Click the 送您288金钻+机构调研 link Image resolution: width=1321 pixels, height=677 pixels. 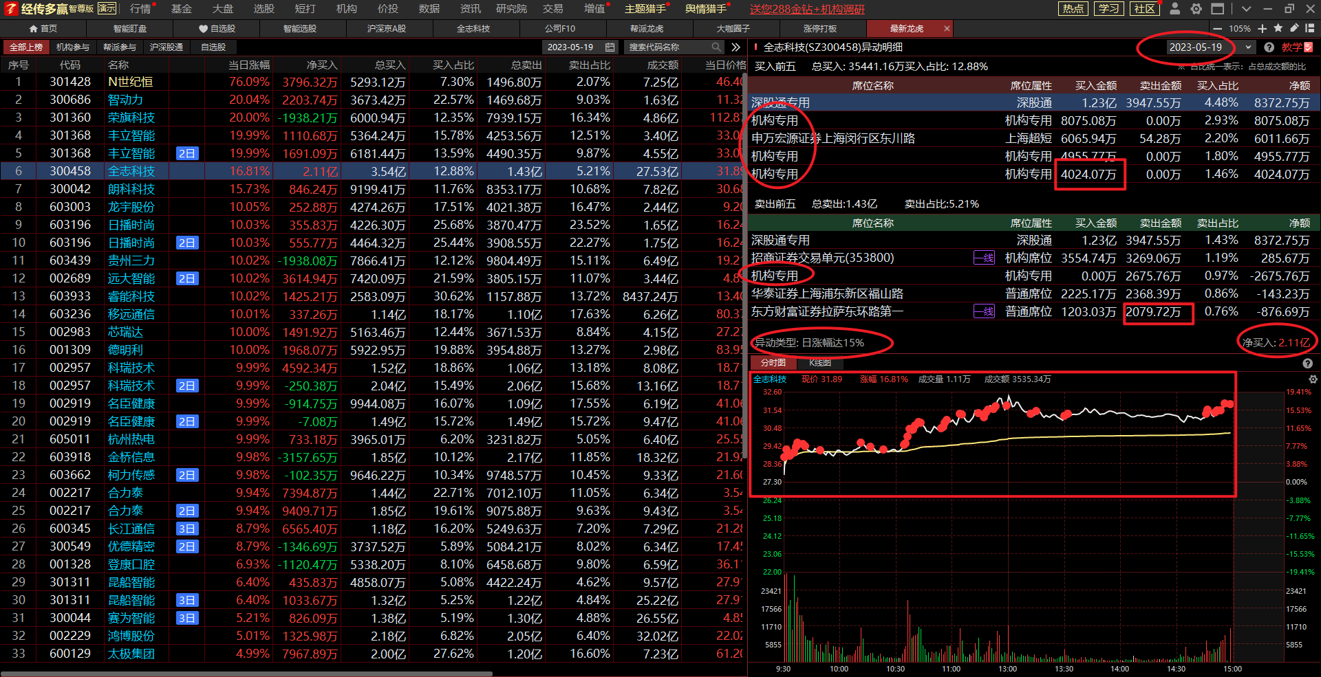807,9
